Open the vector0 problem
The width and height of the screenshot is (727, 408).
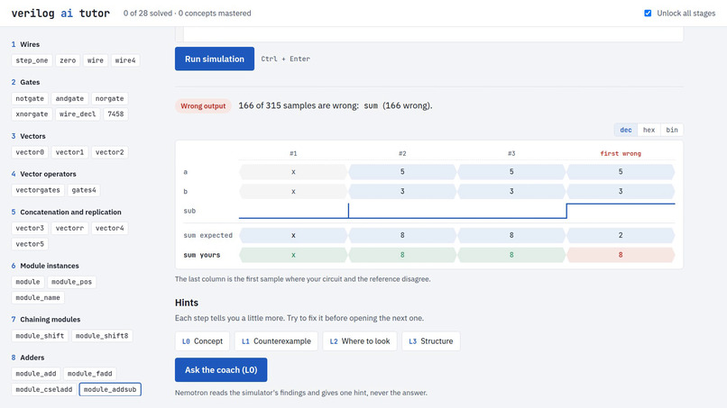[x=30, y=152]
